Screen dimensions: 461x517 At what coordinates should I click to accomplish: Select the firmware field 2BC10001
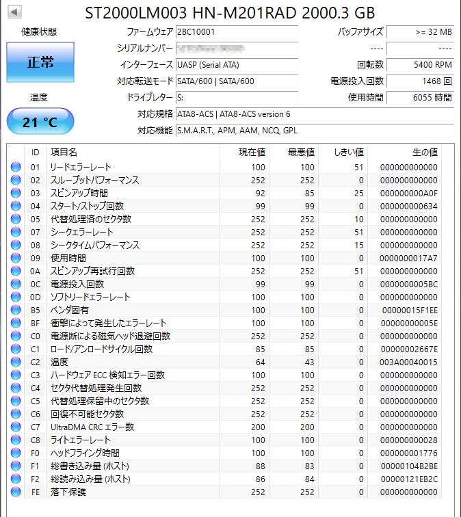click(x=237, y=32)
